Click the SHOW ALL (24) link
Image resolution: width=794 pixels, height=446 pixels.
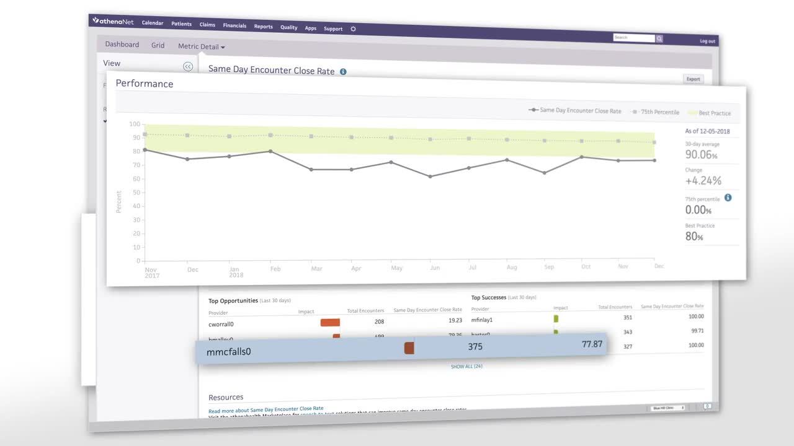click(x=466, y=366)
